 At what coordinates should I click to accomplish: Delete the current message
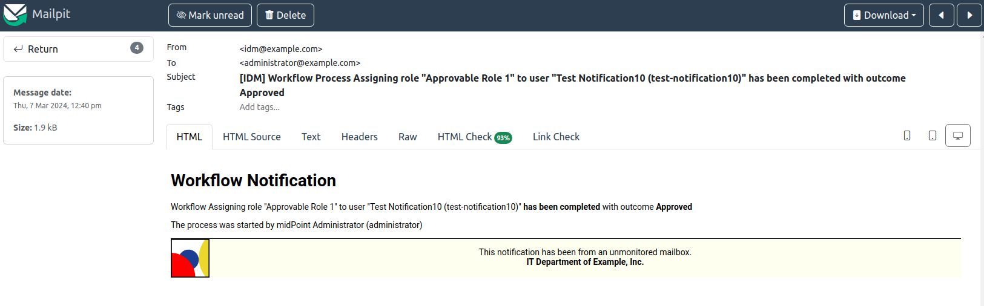(285, 15)
